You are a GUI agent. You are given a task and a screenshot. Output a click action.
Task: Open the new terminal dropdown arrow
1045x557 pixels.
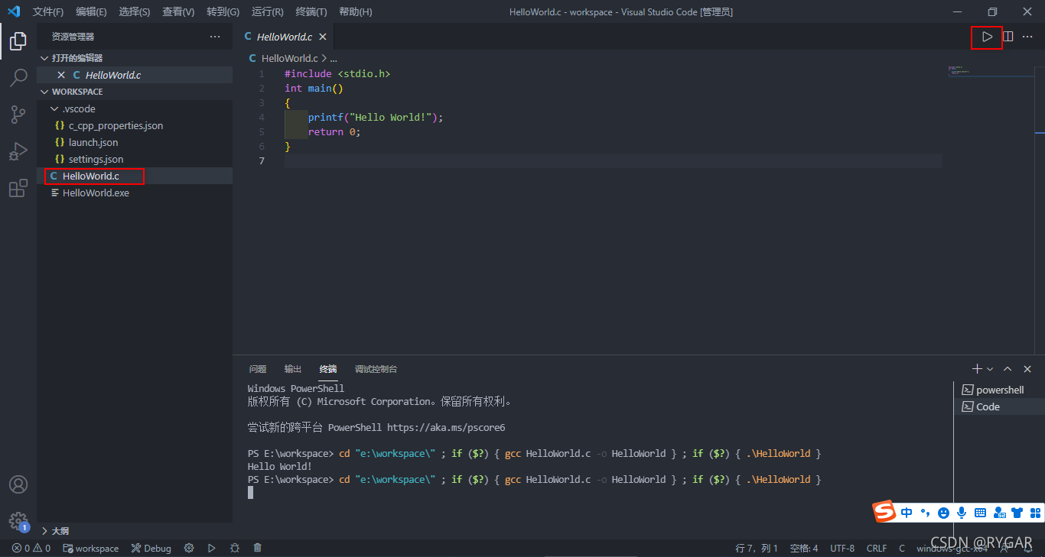990,369
